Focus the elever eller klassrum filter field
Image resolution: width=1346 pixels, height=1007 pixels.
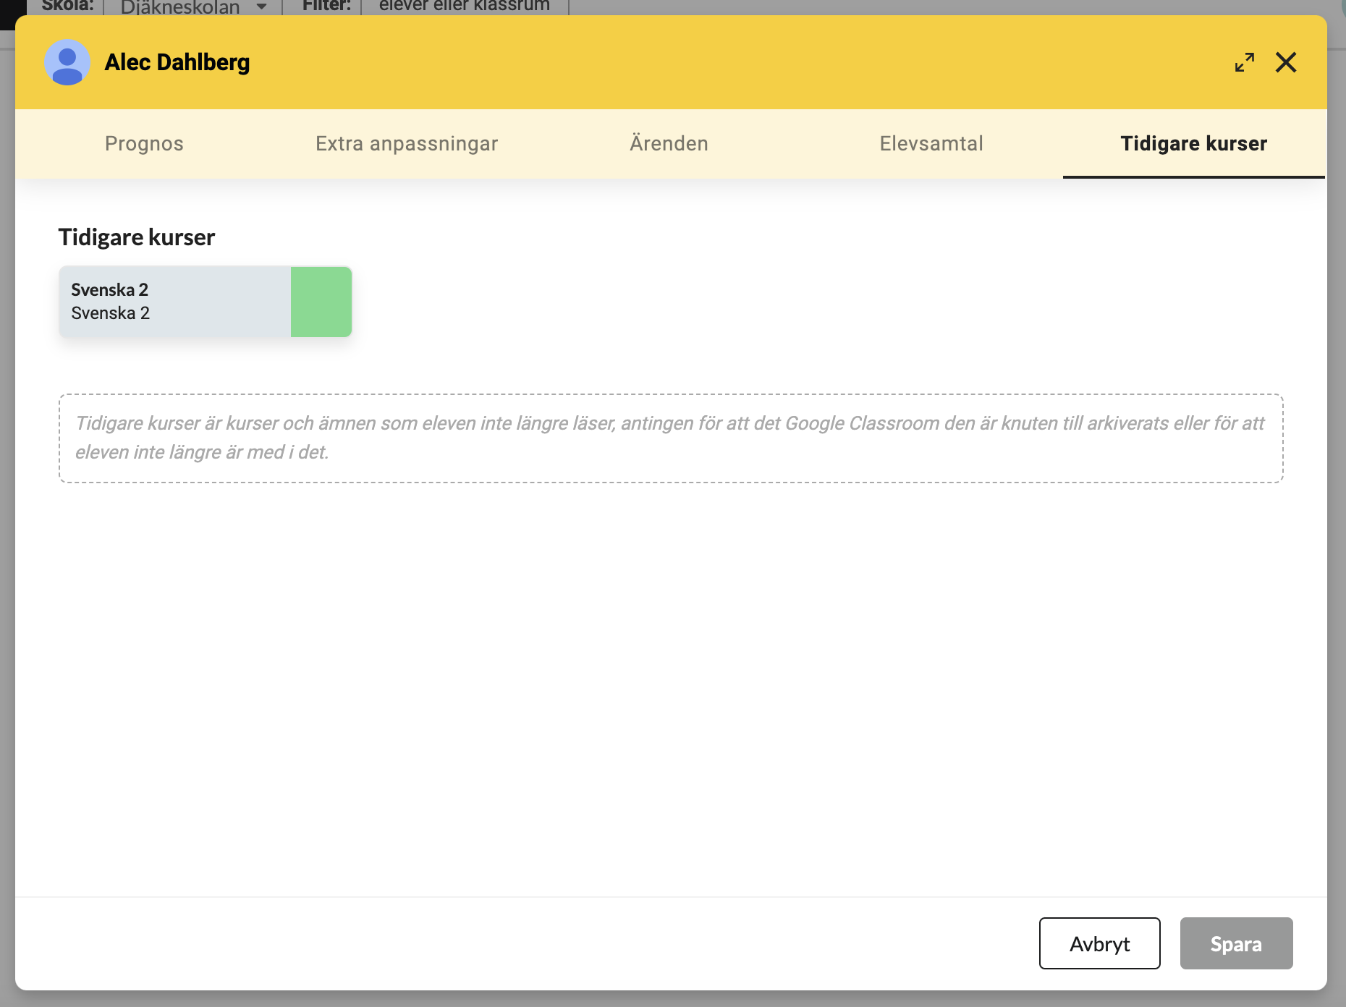[x=465, y=7]
